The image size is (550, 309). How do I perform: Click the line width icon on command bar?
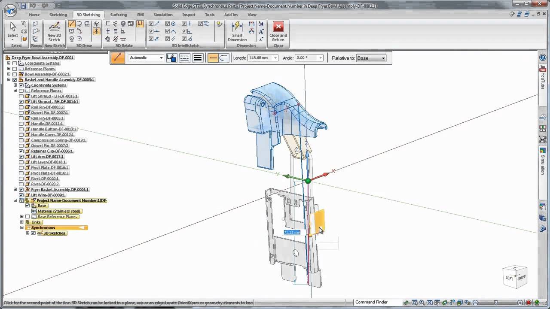pyautogui.click(x=198, y=58)
